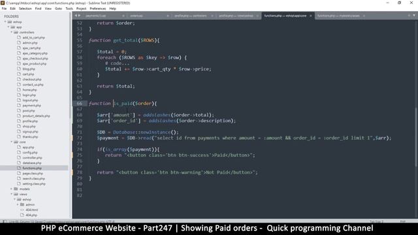This screenshot has height=235, width=418.
Task: Open payment.php in the controllers folder
Action: 32,106
